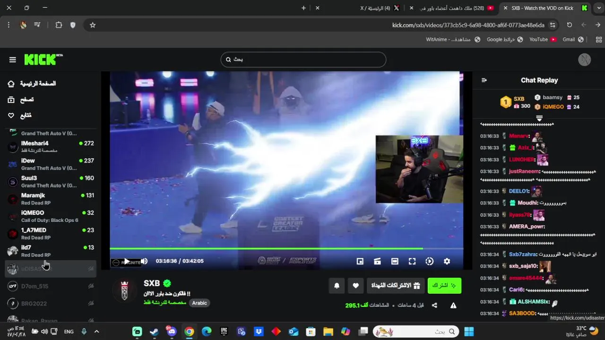Seek on the green video progress bar
The height and width of the screenshot is (340, 605).
tap(286, 248)
